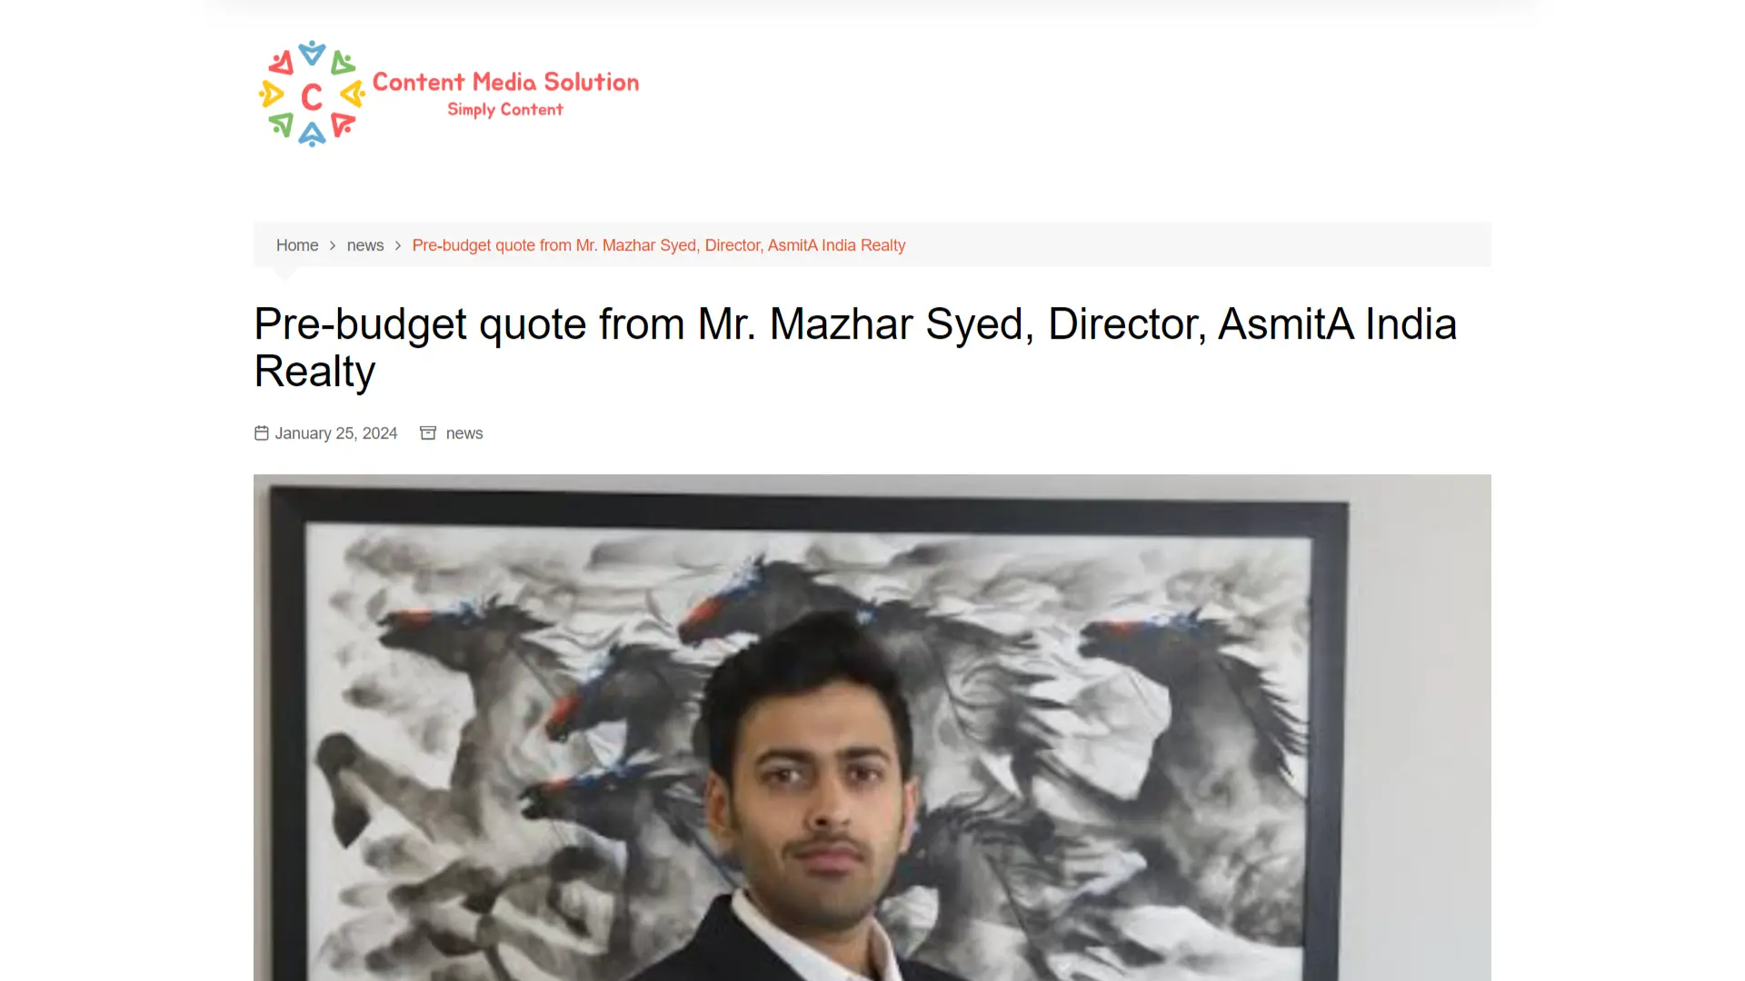The image size is (1745, 981).
Task: Open the news category link below title
Action: 464,433
